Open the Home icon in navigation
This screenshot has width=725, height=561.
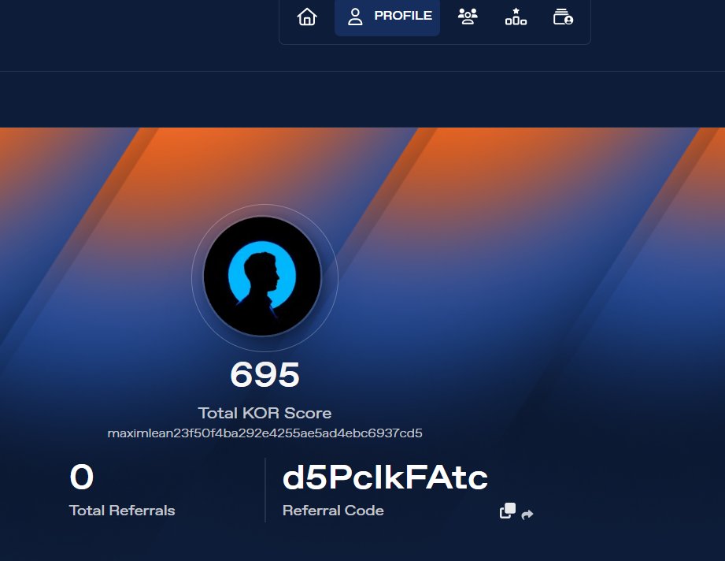click(307, 17)
